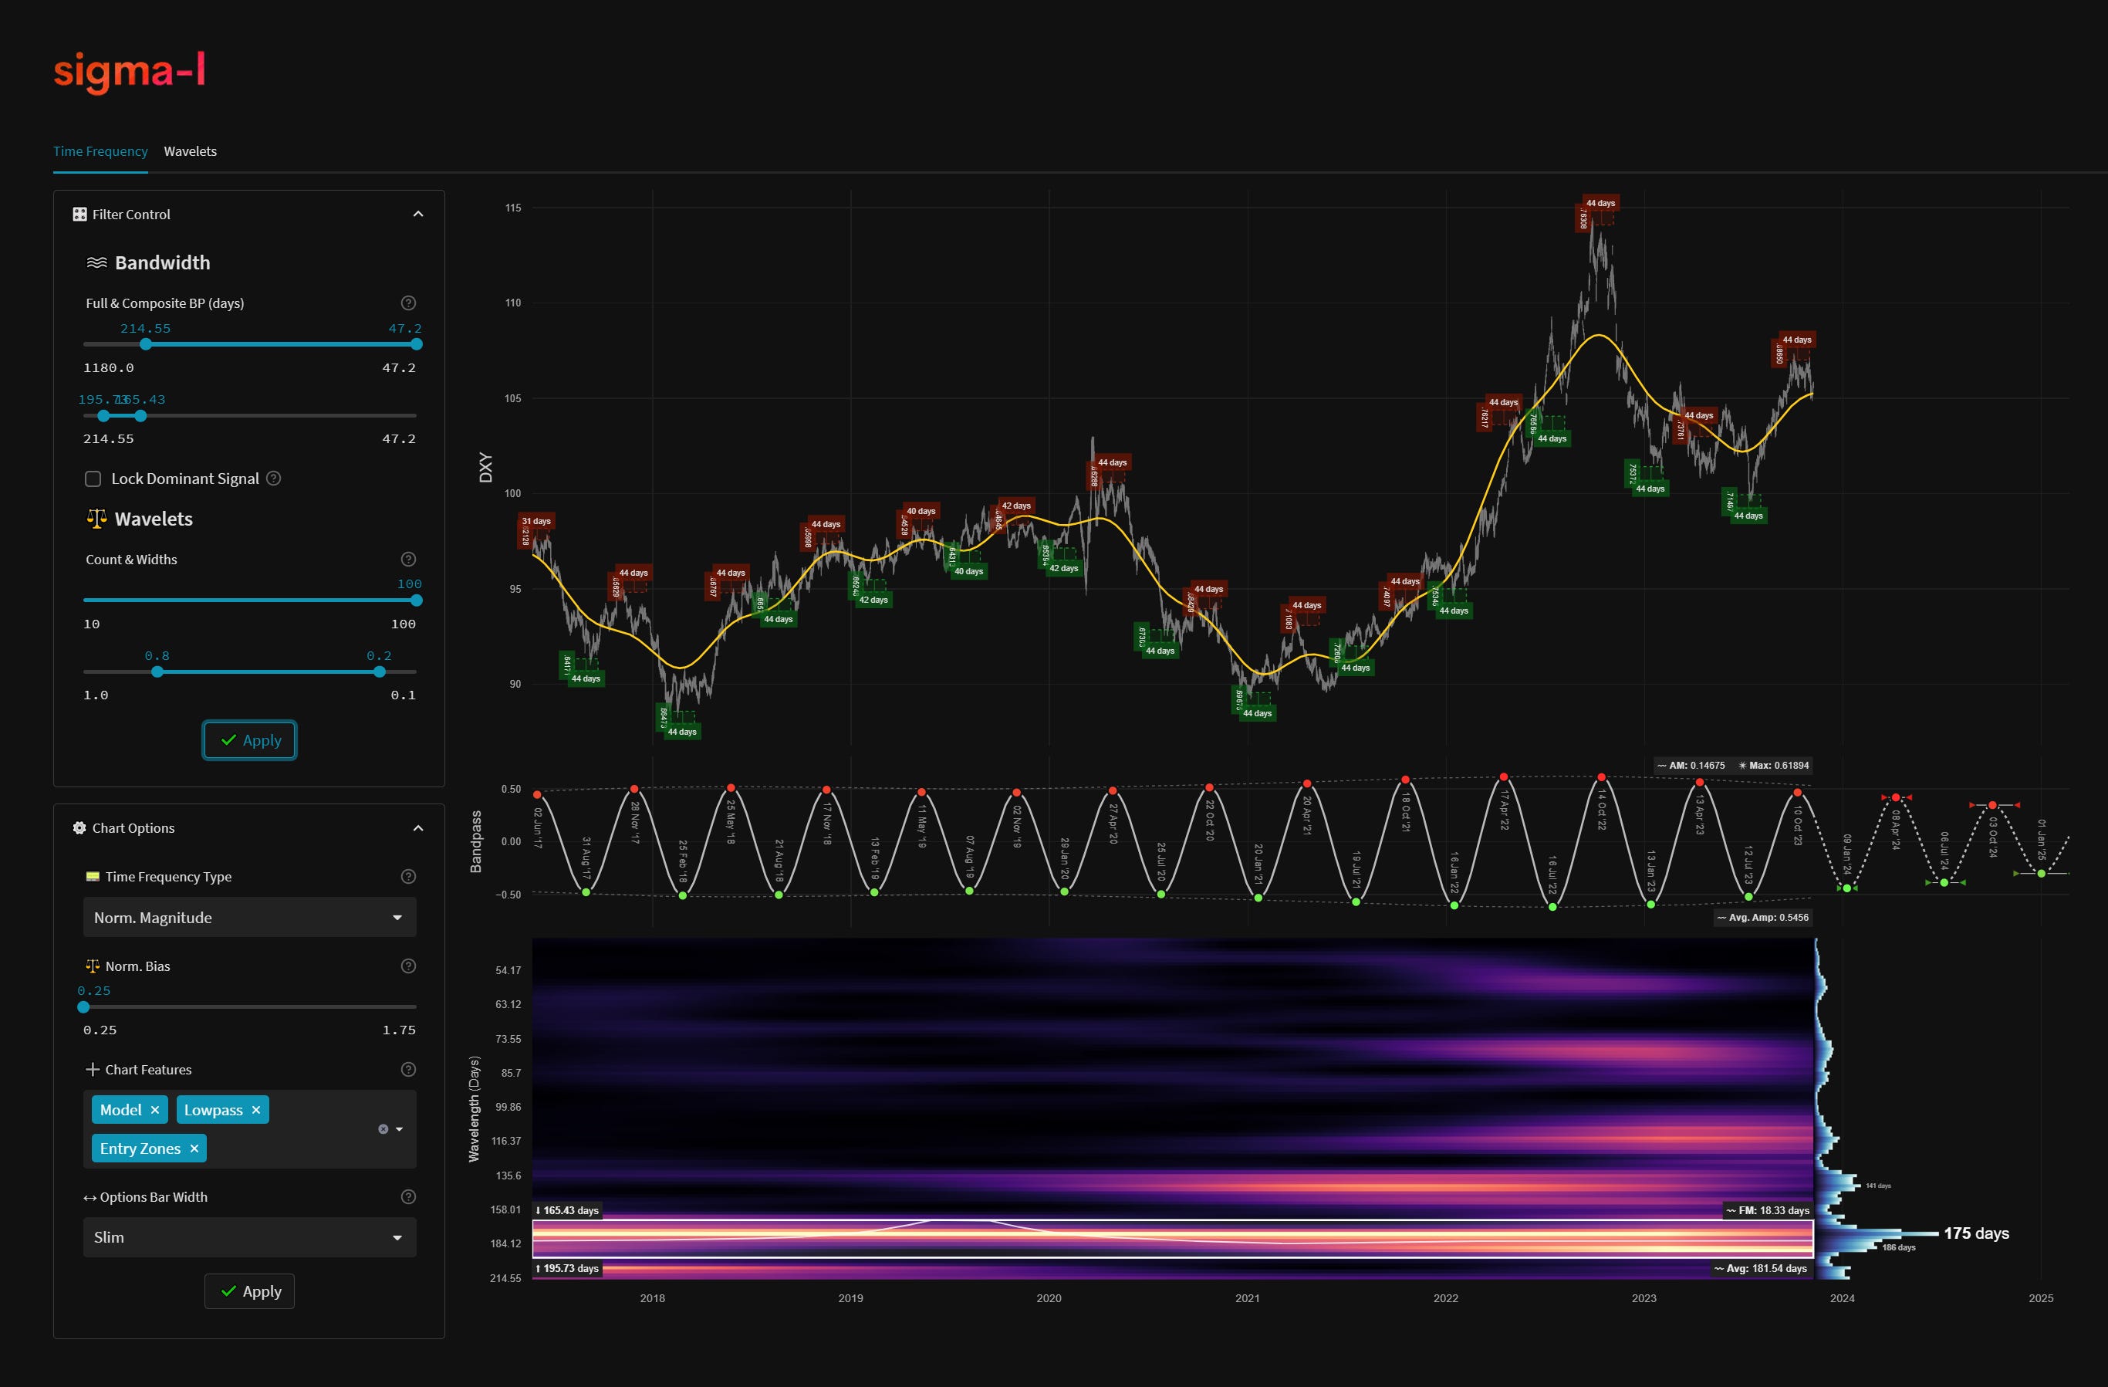
Task: Remove the Entry Zones feature tag
Action: tap(194, 1149)
